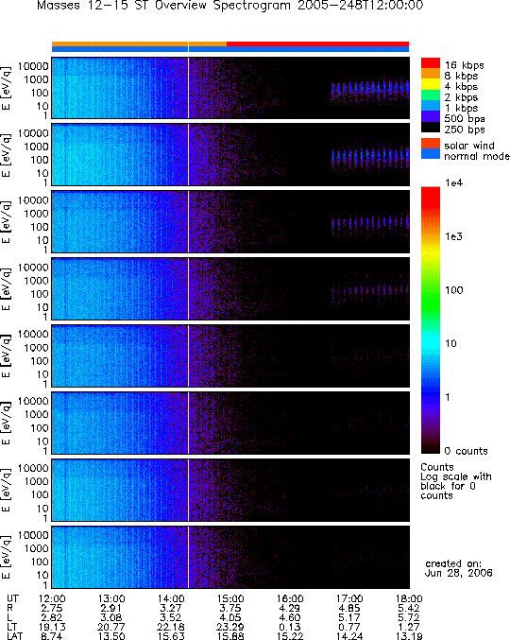The width and height of the screenshot is (510, 640).
Task: Click the L value 3.52
Action: tap(171, 617)
